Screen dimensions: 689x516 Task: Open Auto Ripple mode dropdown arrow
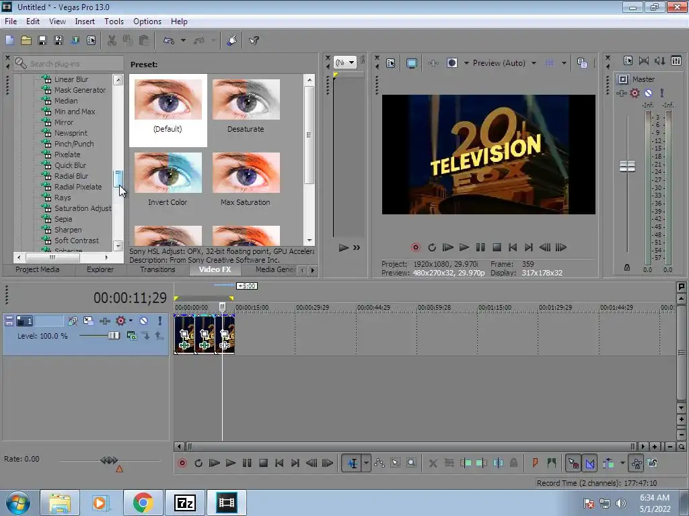622,463
